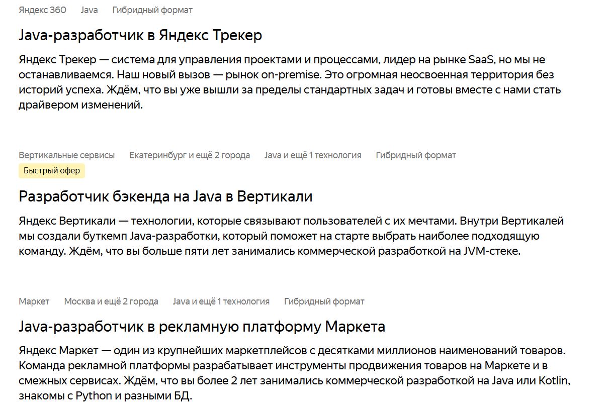Image resolution: width=611 pixels, height=410 pixels.
Task: Click Гибридный формат tag in the Вертикали vacancy
Action: [416, 155]
